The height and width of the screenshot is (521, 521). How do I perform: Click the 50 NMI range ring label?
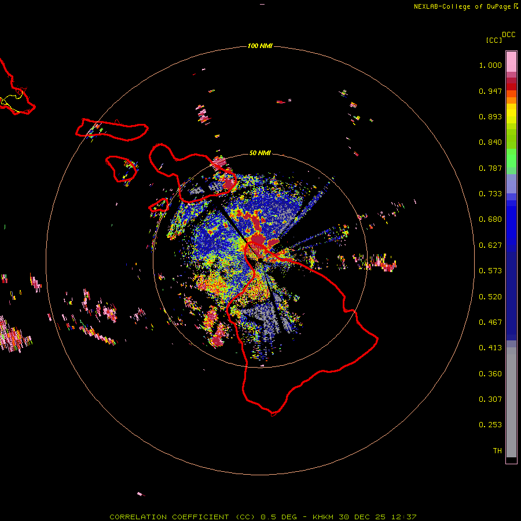pyautogui.click(x=260, y=153)
